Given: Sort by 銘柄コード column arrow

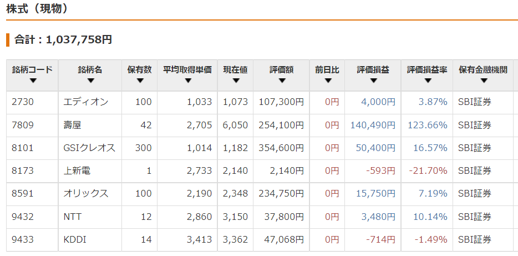Looking at the screenshot, I should click(33, 81).
